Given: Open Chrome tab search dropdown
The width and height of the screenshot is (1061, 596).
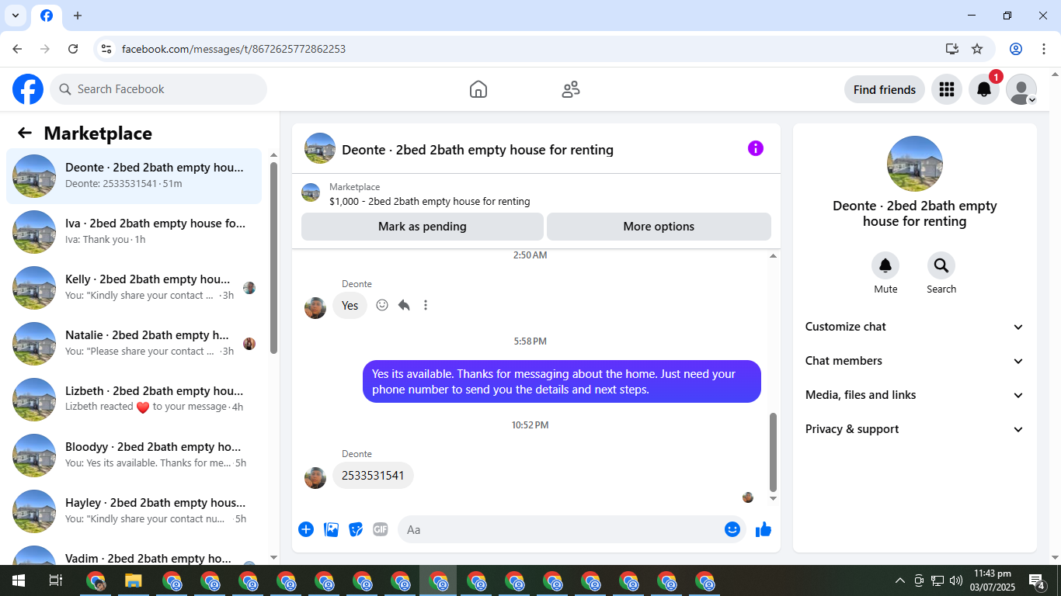Looking at the screenshot, I should pyautogui.click(x=16, y=16).
